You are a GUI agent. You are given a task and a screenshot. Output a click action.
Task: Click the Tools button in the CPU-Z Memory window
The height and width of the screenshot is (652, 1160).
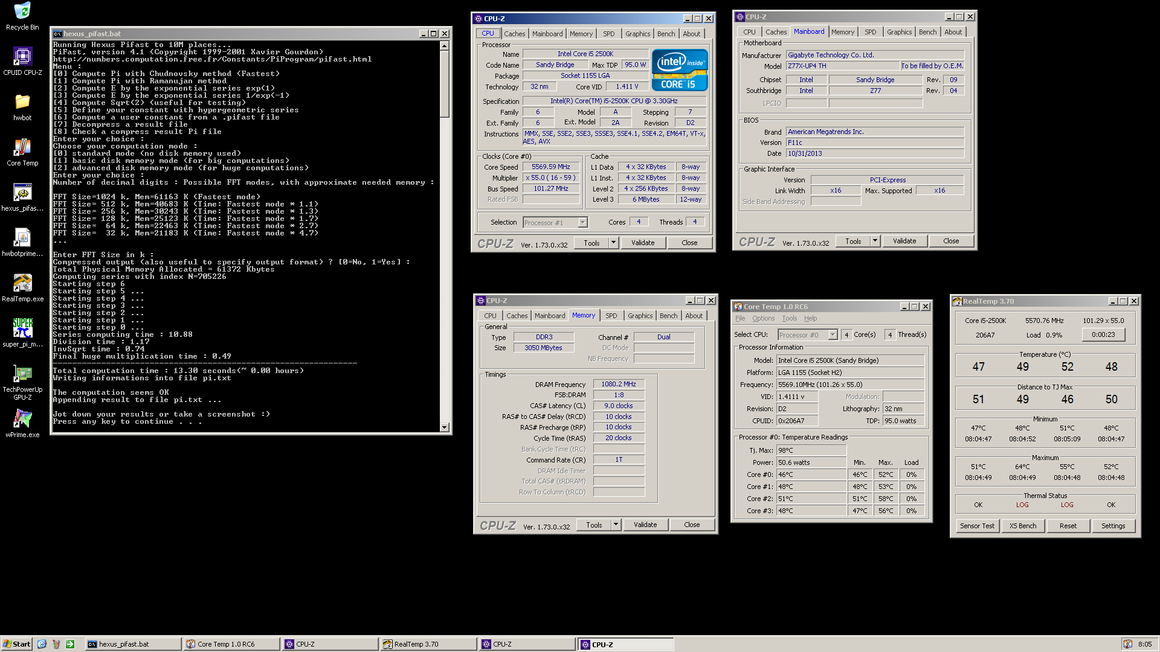(594, 525)
